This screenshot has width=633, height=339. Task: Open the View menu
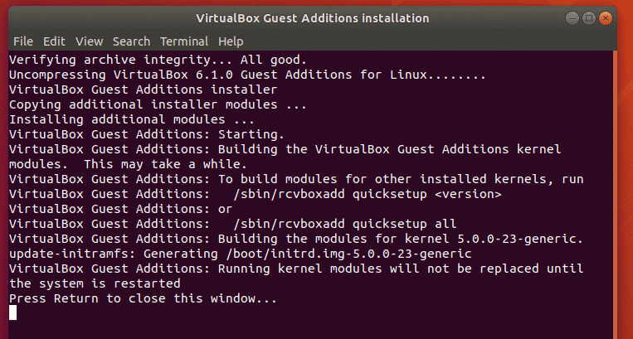(89, 41)
